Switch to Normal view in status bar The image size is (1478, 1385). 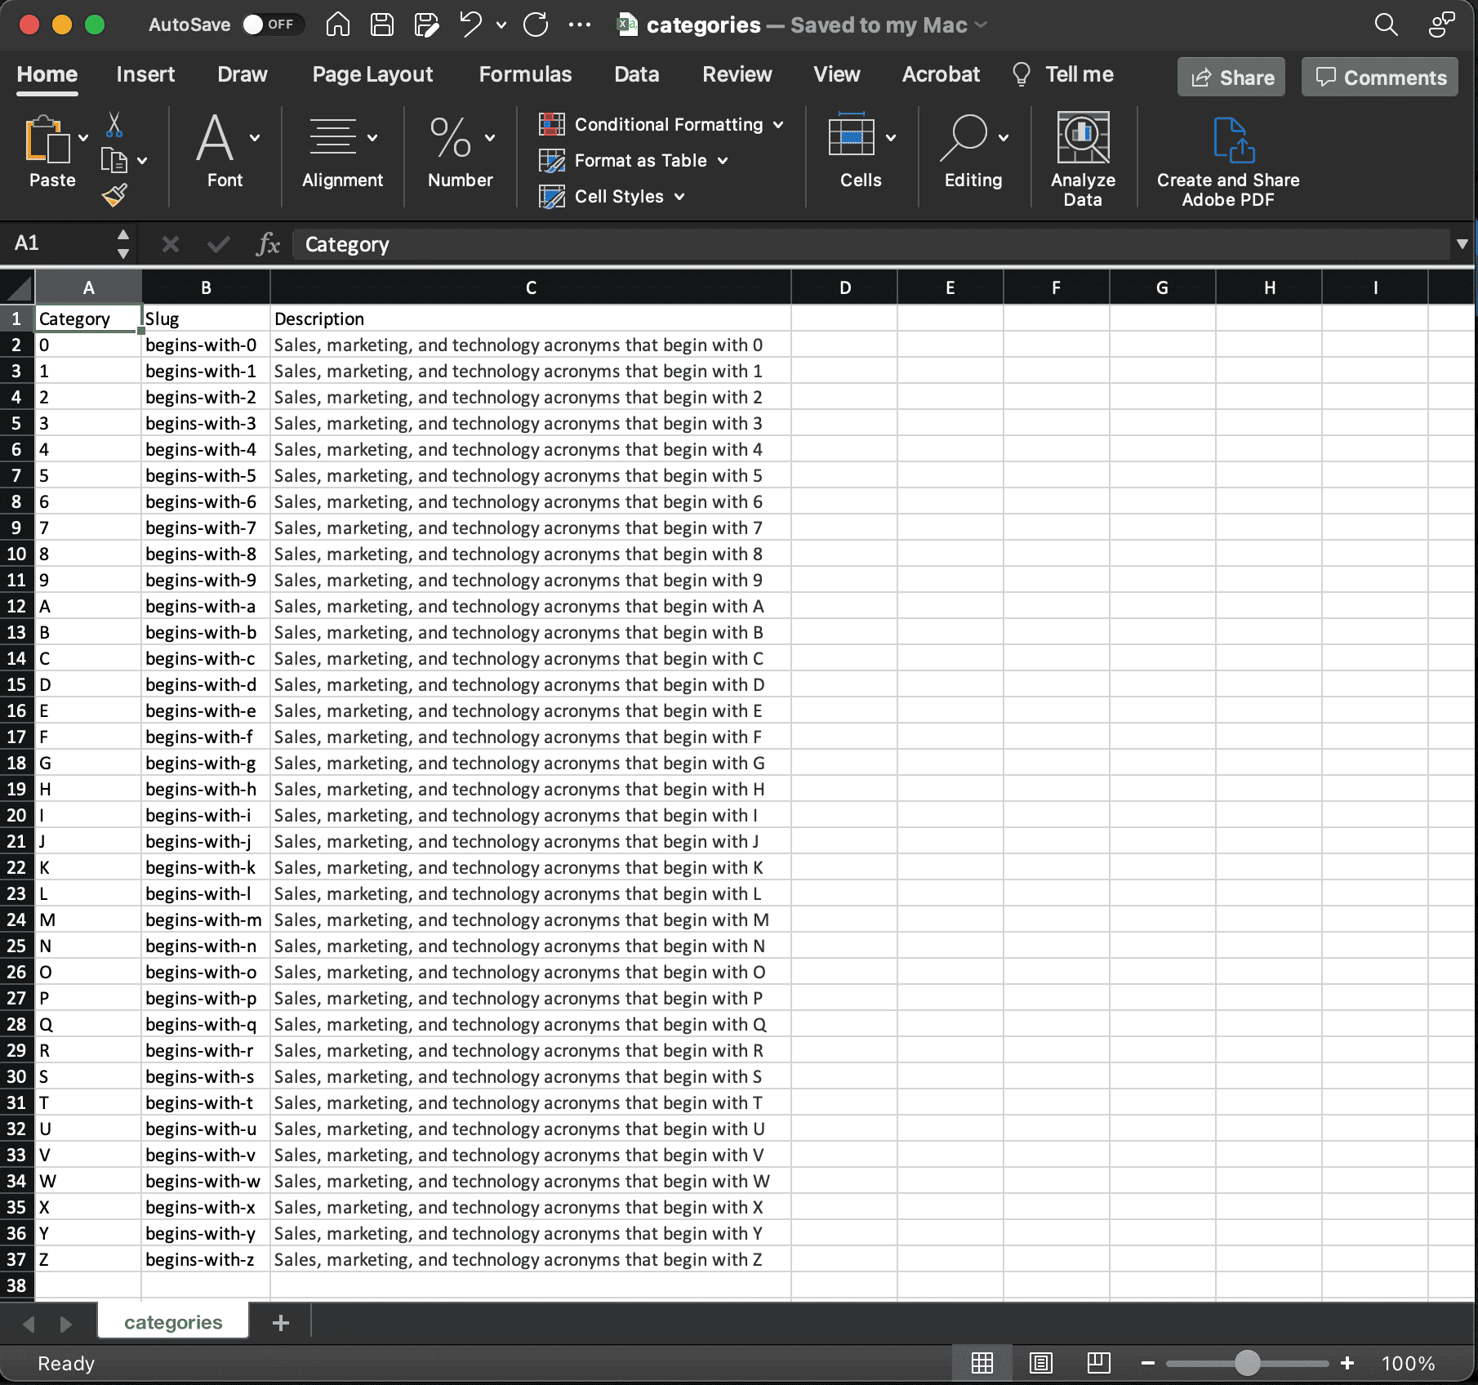(982, 1363)
